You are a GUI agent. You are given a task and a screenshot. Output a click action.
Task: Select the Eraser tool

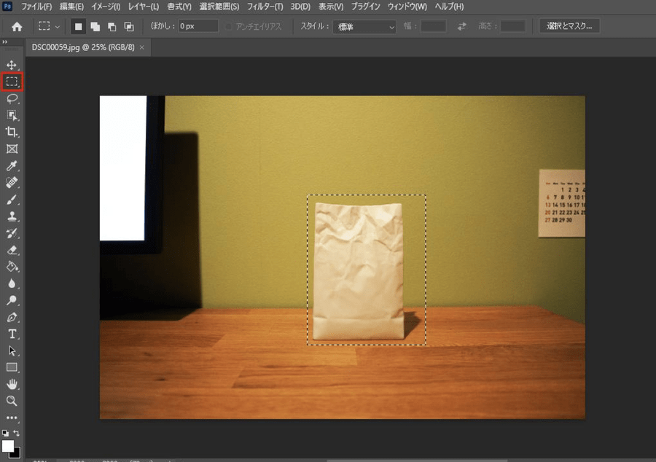coord(12,250)
